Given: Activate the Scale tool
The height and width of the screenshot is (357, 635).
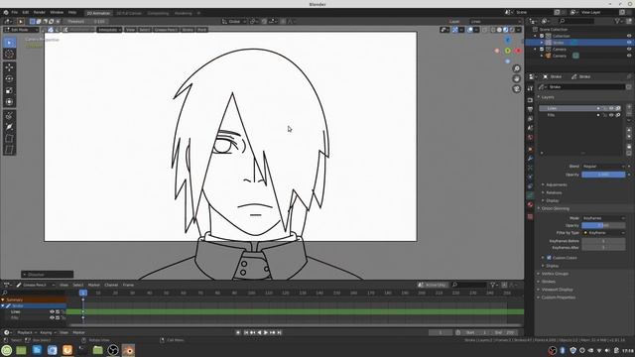Looking at the screenshot, I should [9, 90].
